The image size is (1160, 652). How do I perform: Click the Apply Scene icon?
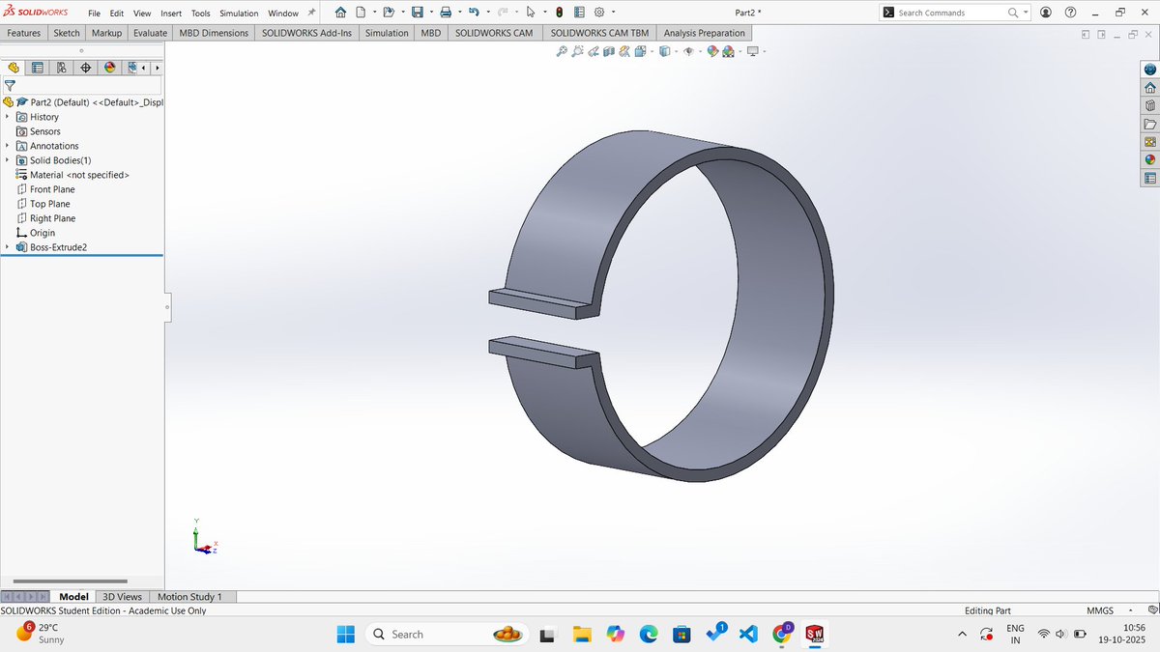click(x=728, y=51)
